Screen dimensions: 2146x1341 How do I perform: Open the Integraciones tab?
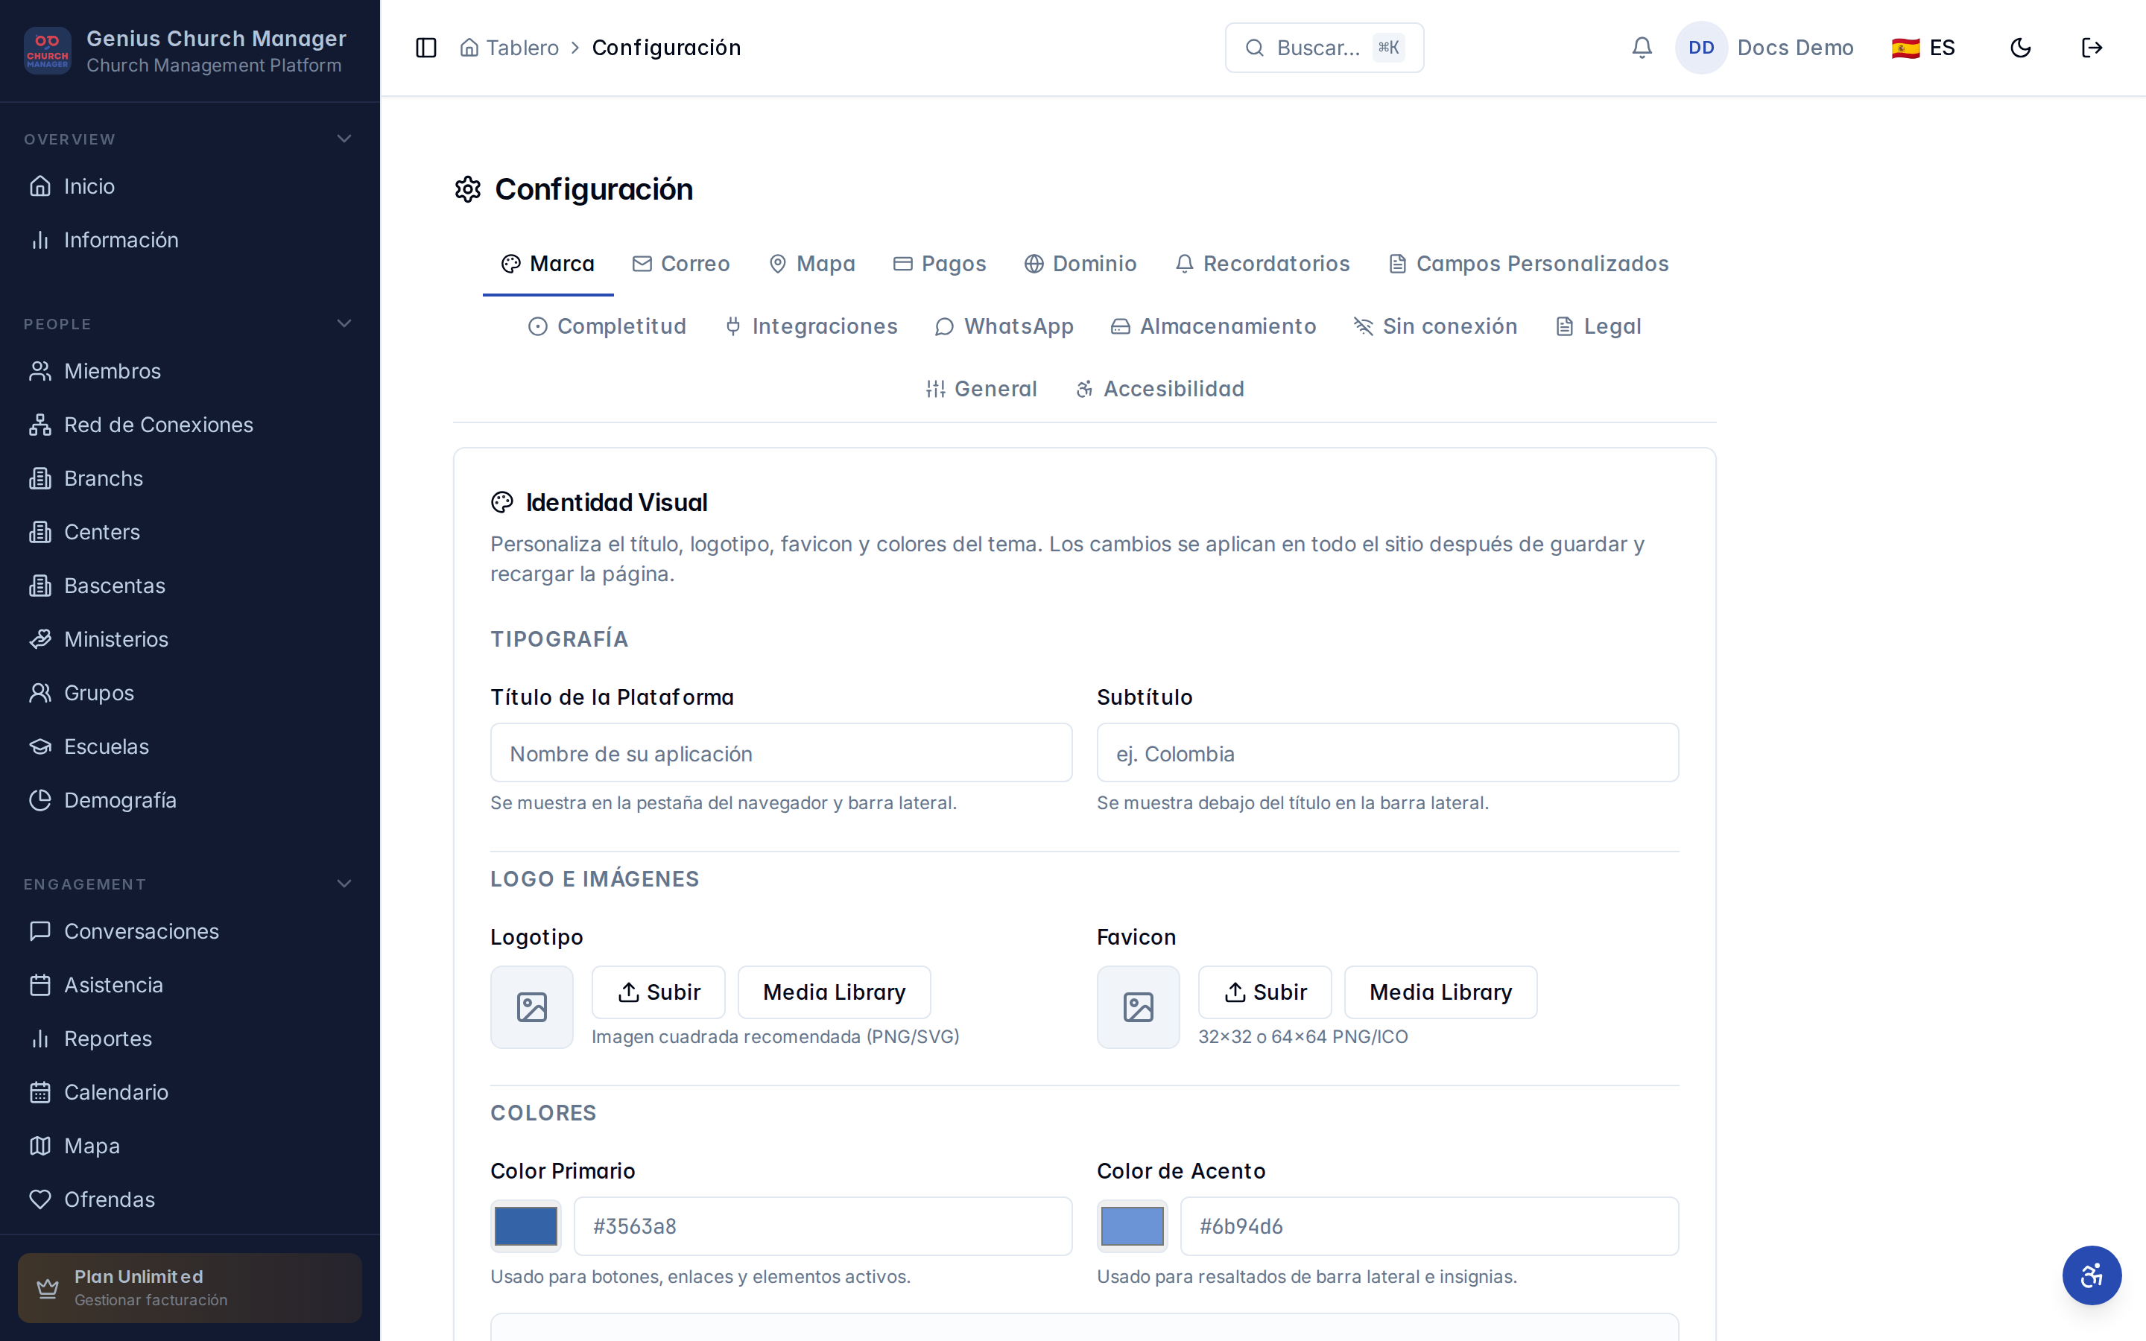811,326
